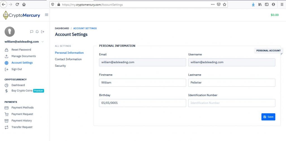Open the notifications bell icon
This screenshot has height=141, width=286.
click(37, 32)
